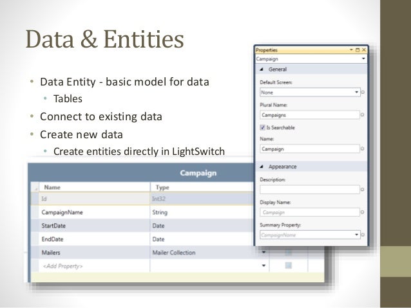This screenshot has width=411, height=308.
Task: Toggle the Is Searchable checkbox
Action: coord(262,128)
